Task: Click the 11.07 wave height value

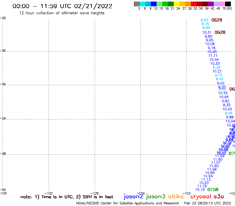Action: point(216,163)
